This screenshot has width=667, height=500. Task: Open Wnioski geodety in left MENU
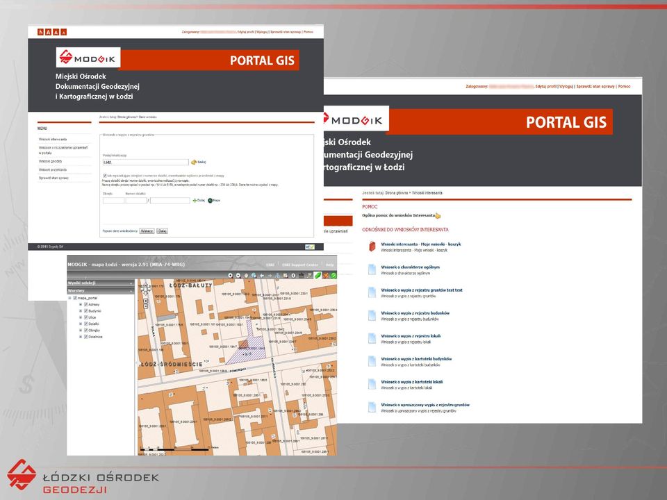click(x=51, y=162)
